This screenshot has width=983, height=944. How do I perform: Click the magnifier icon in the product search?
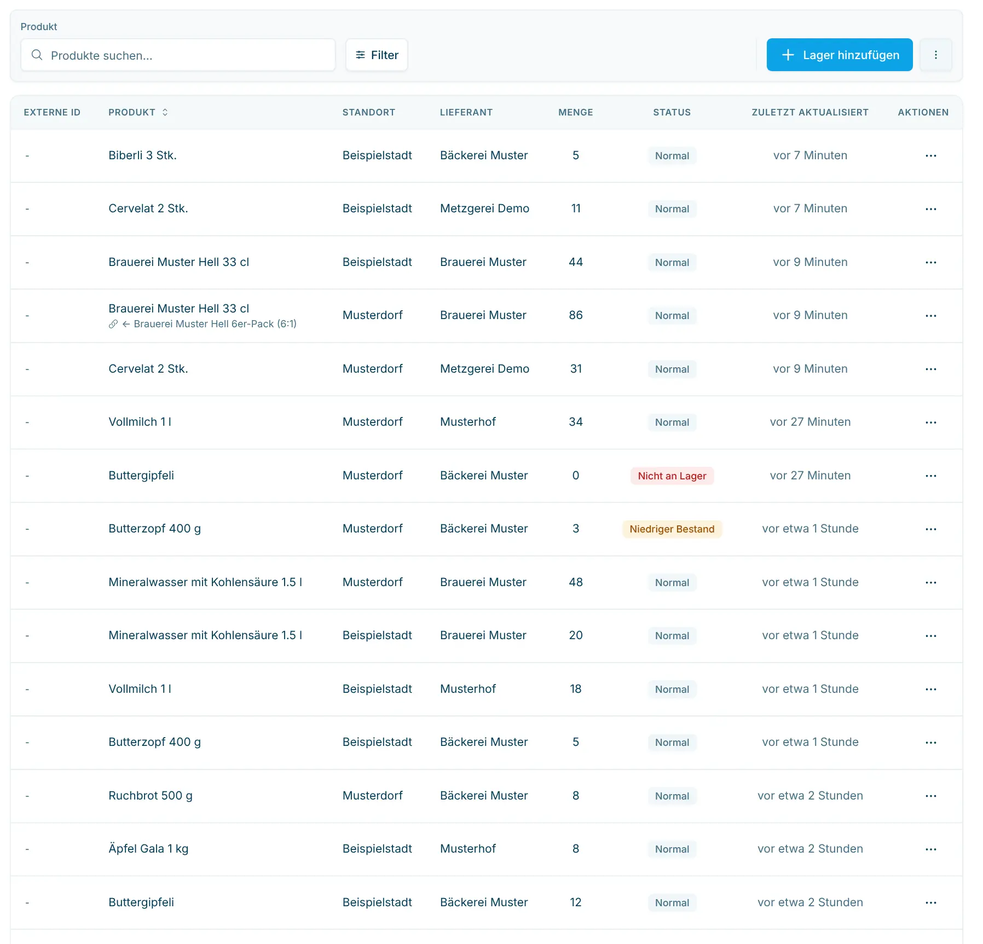37,55
